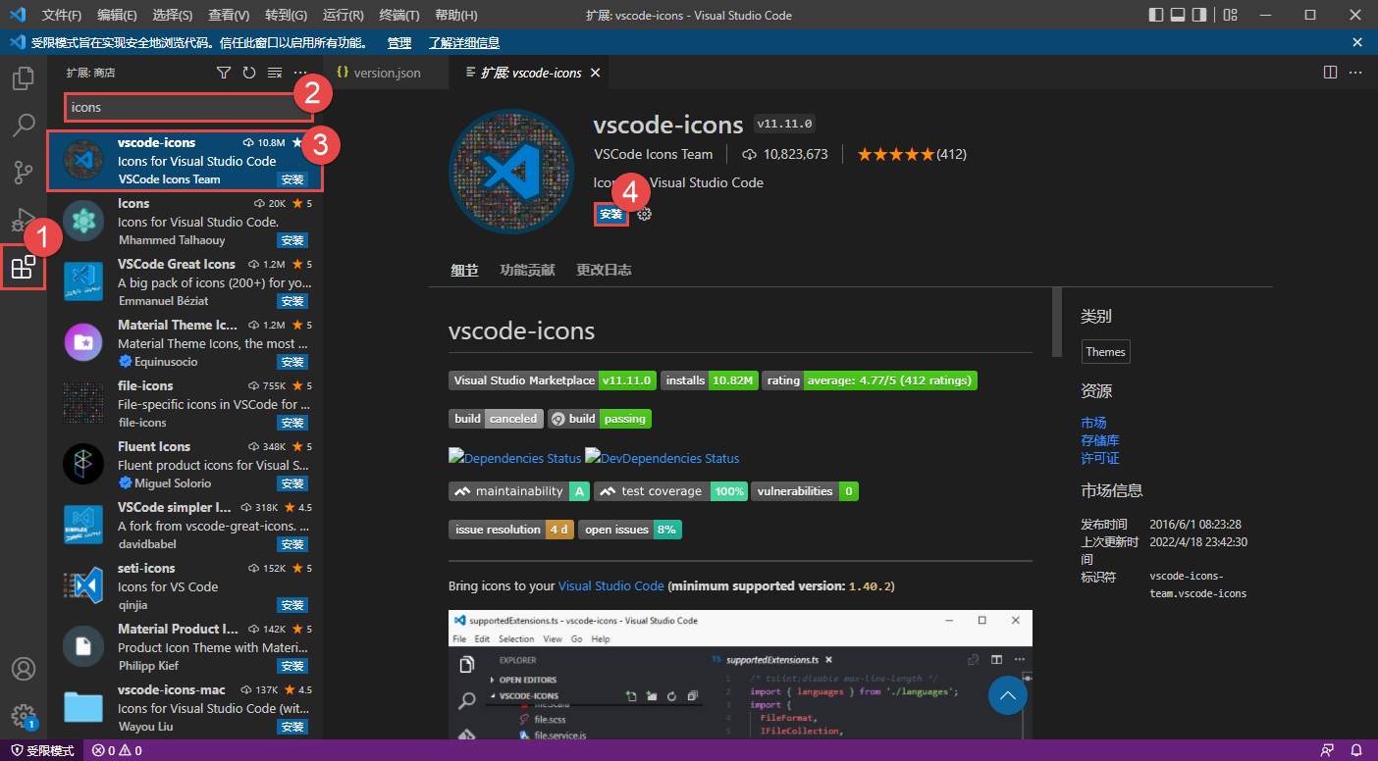The image size is (1378, 761).
Task: Toggle the split editor layout icon
Action: tap(1330, 72)
